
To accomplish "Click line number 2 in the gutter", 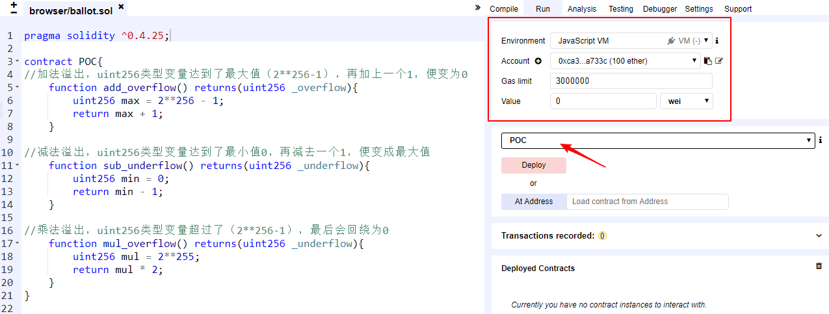I will (x=10, y=49).
